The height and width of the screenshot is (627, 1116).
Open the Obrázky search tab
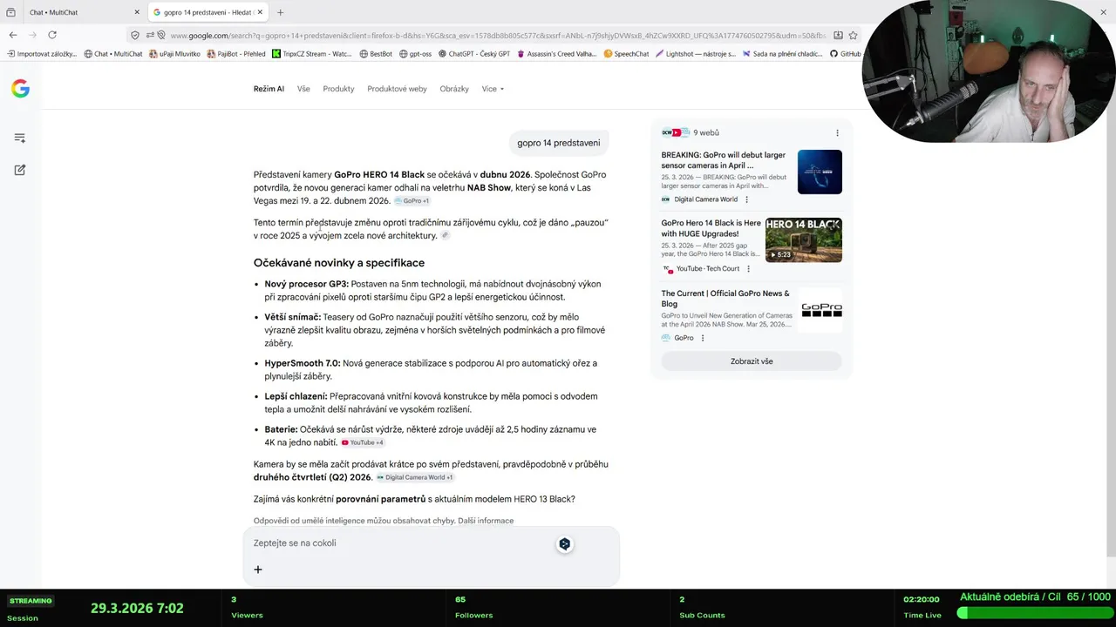tap(454, 89)
